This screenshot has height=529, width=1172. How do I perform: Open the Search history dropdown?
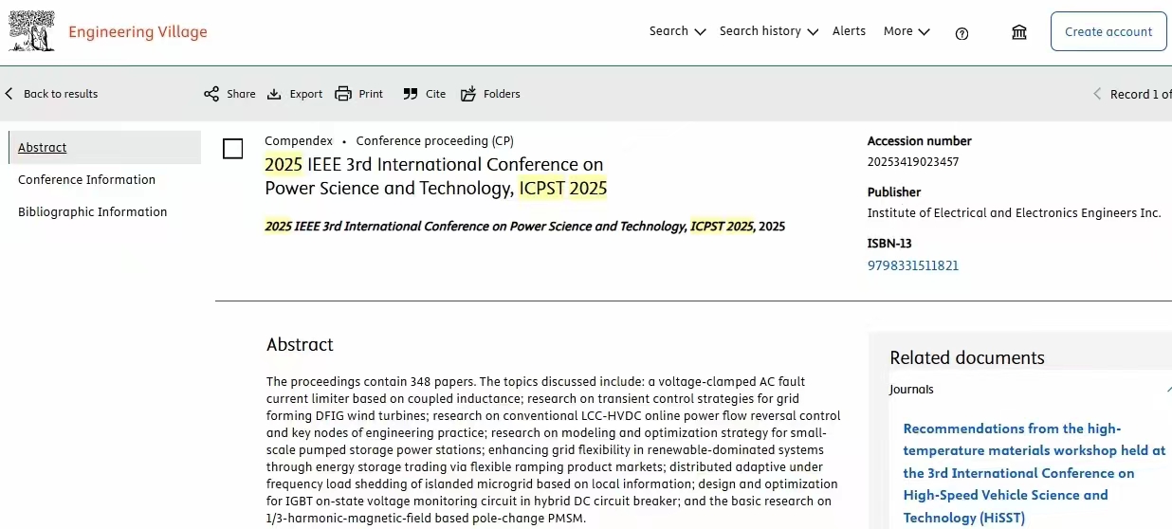click(768, 31)
